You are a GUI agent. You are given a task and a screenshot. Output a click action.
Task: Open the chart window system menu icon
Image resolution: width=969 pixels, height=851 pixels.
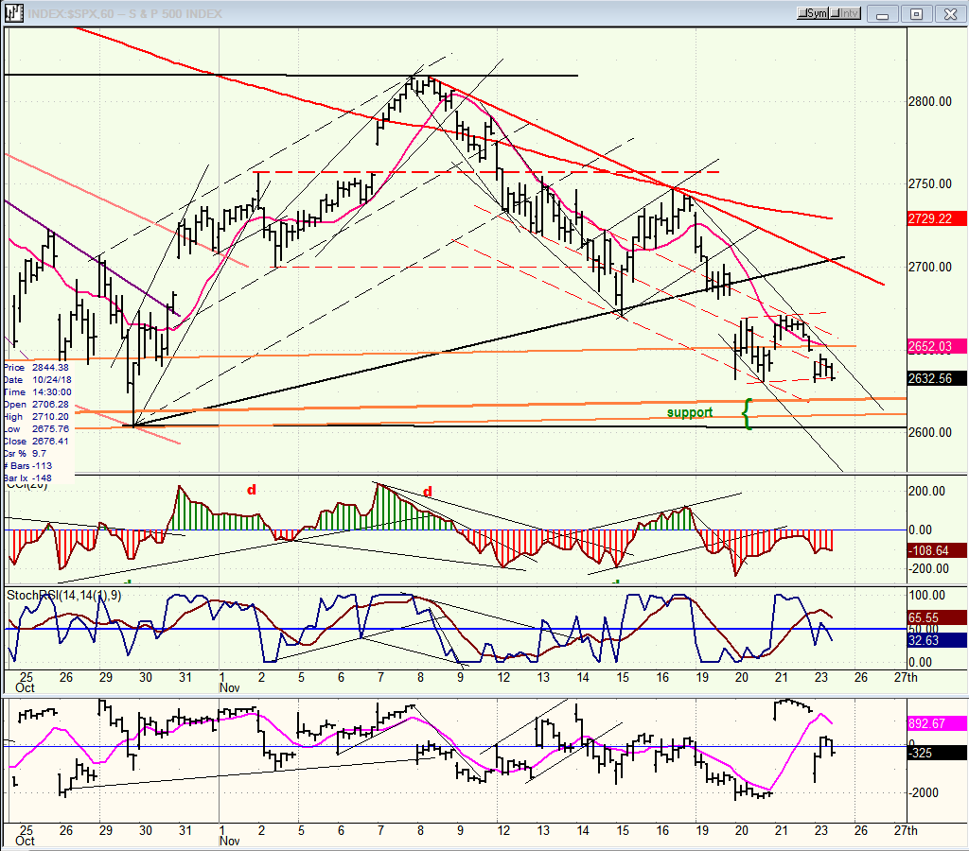point(13,13)
